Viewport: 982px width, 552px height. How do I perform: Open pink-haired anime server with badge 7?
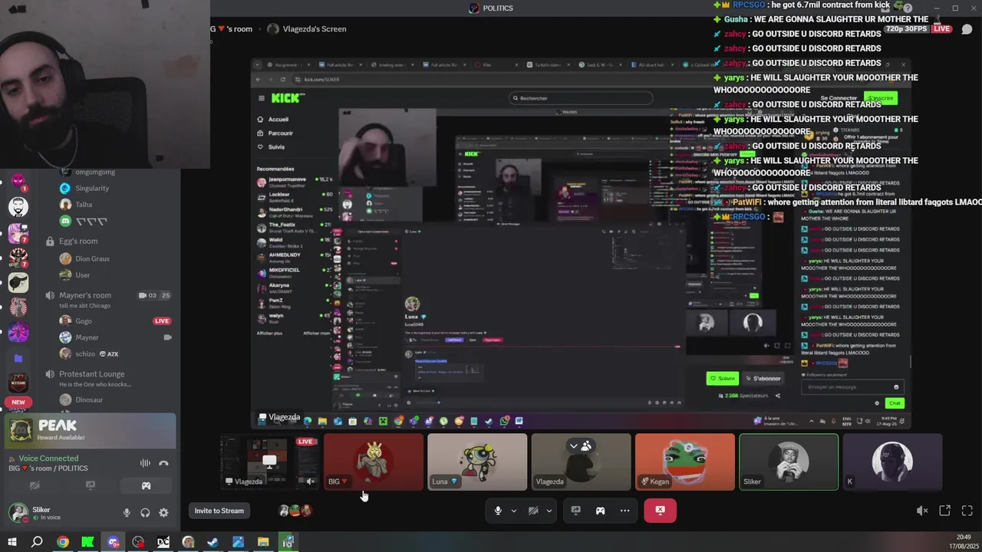pyautogui.click(x=18, y=233)
